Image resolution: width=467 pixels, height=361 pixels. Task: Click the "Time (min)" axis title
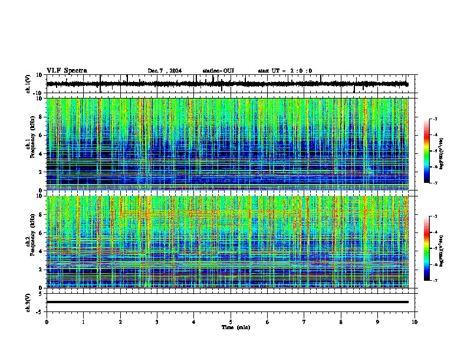click(236, 327)
